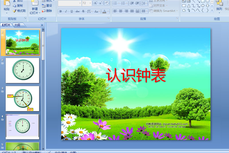Screen dimensions: 229x153
Task: Select the curve shape
Action: tap(198, 10)
